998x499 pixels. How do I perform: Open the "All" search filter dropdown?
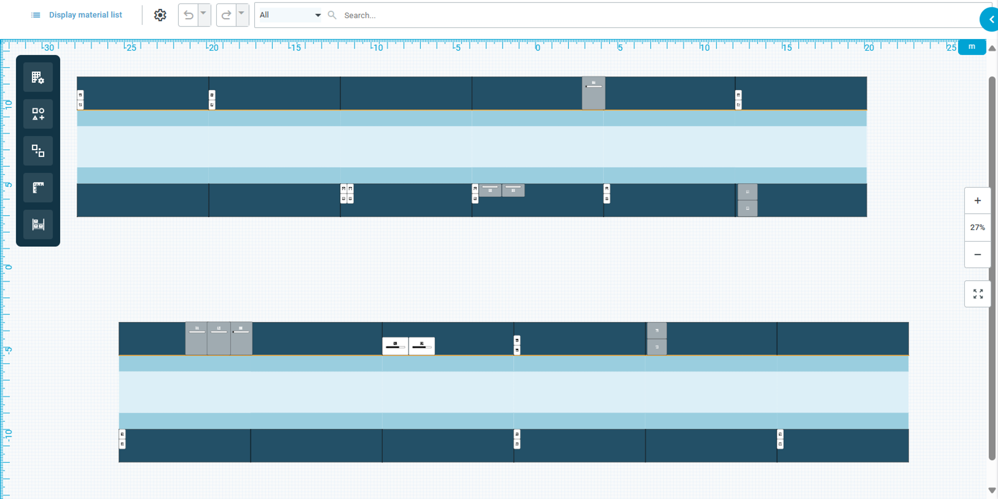290,15
